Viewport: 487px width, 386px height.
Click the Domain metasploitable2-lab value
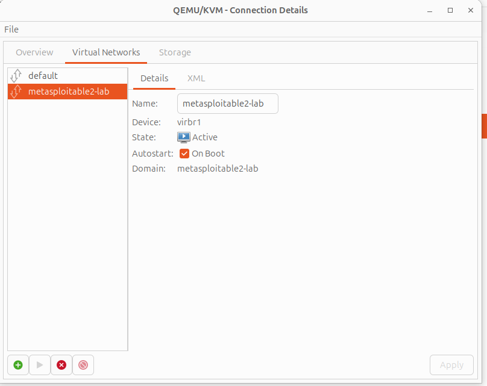tap(218, 169)
